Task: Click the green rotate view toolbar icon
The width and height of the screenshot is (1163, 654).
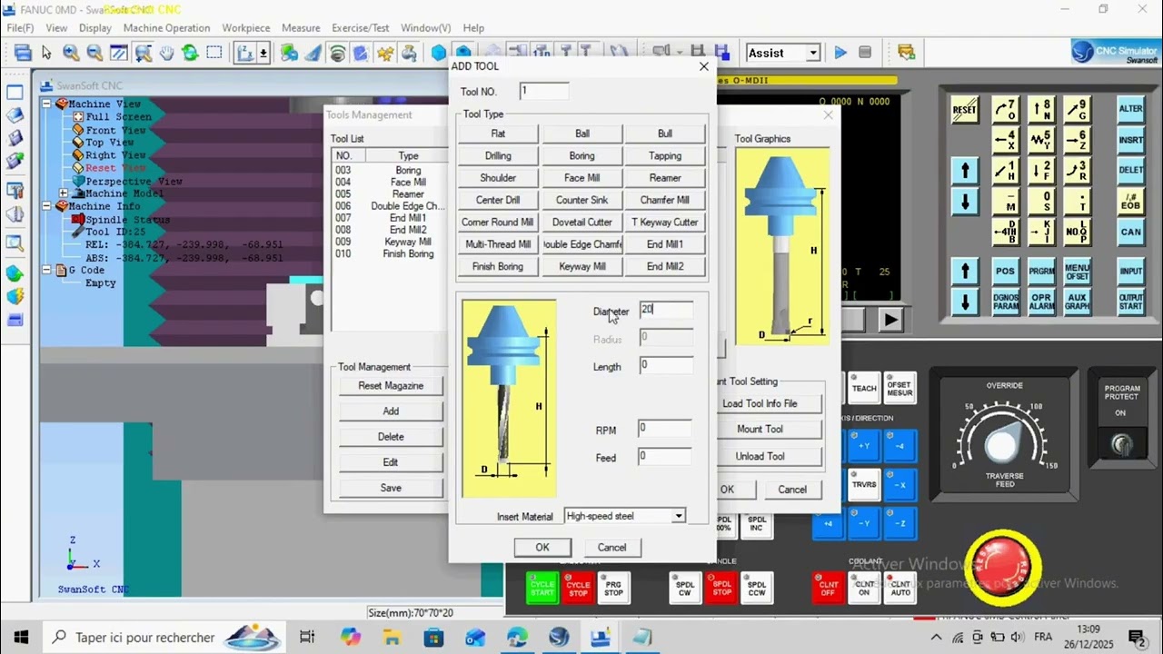Action: (x=190, y=53)
